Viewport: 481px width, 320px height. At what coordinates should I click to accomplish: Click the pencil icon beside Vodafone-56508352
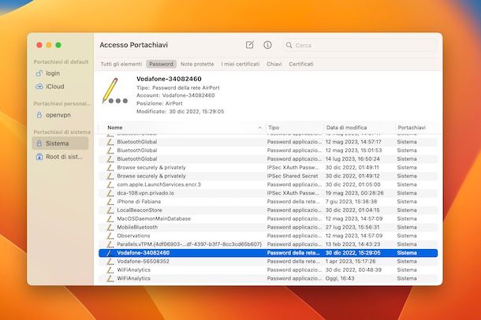coord(110,262)
